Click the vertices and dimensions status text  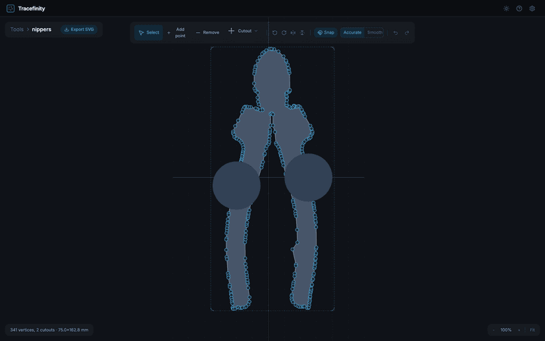pos(49,330)
